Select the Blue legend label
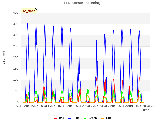Screen dimensions: 165x123 pos(77,118)
